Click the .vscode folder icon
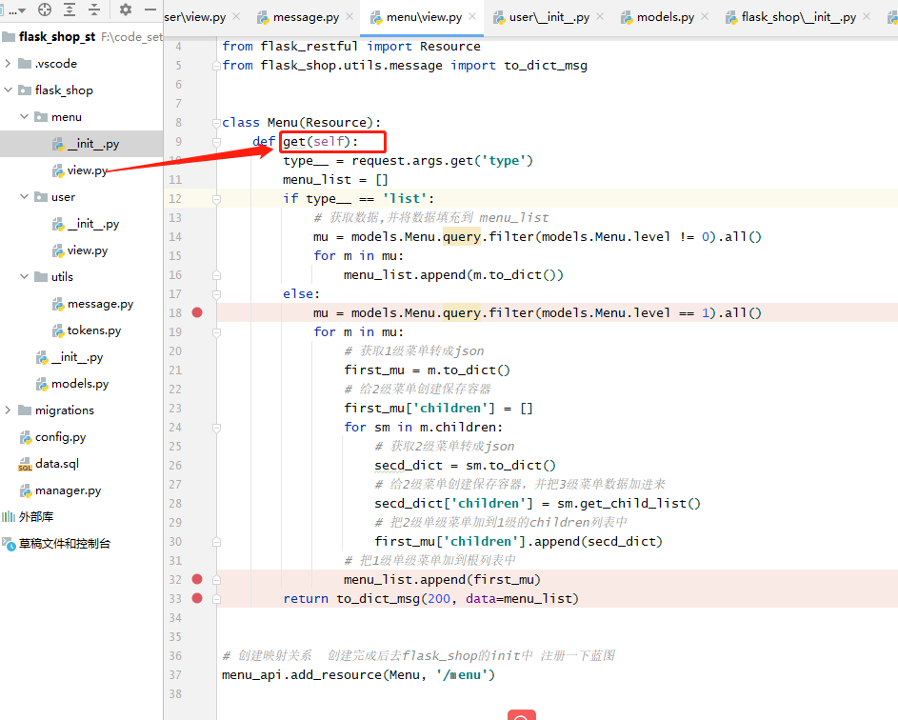This screenshot has height=720, width=898. pos(25,64)
